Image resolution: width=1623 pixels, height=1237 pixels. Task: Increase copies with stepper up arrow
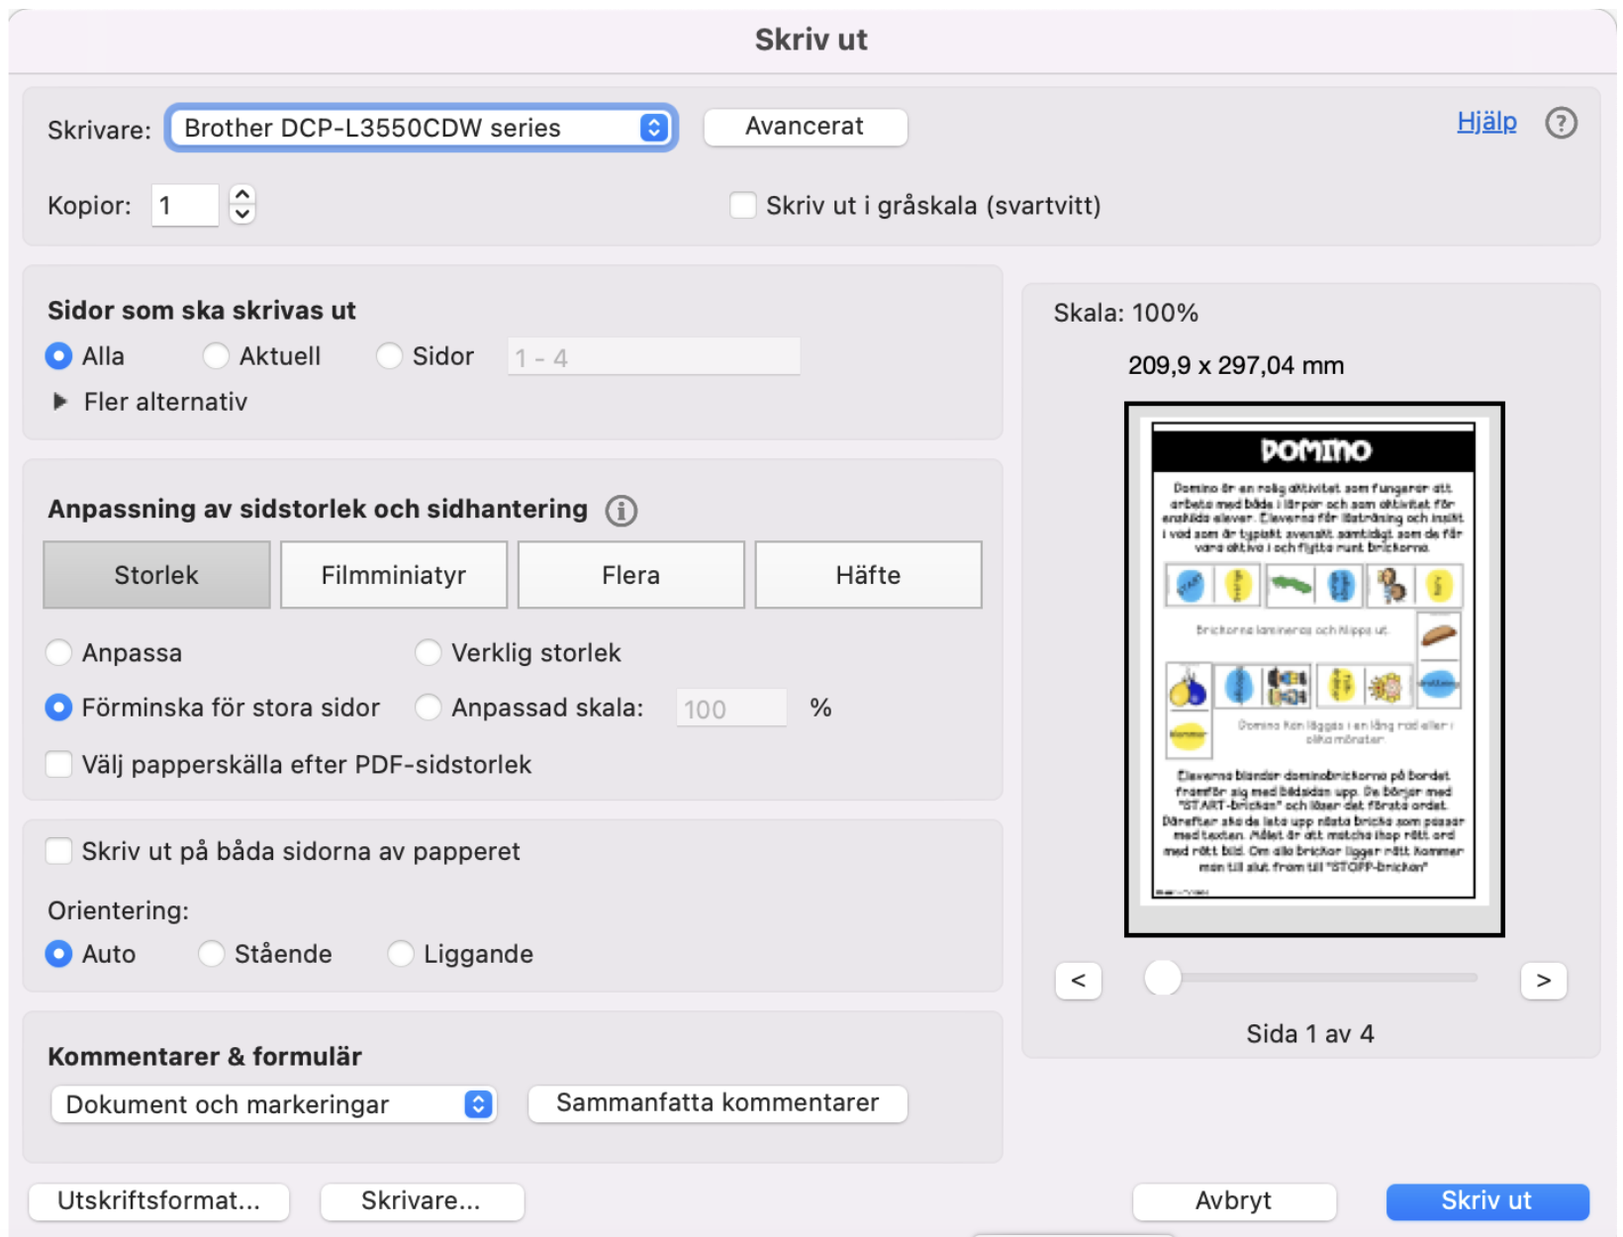pos(242,195)
